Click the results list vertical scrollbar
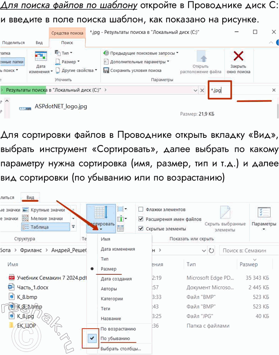The width and height of the screenshot is (279, 355). click(278, 111)
